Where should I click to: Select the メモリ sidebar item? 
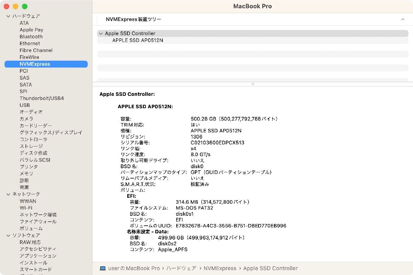26,174
